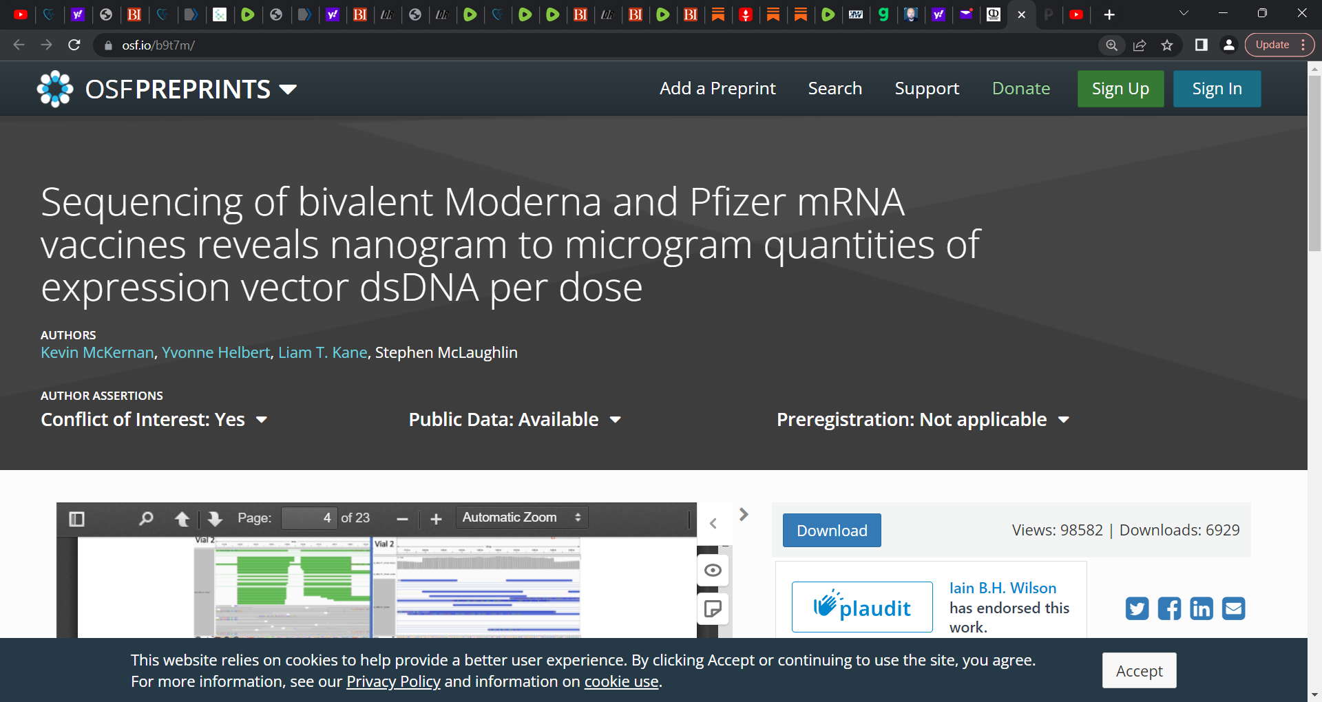
Task: Go back in browser history
Action: [x=19, y=45]
